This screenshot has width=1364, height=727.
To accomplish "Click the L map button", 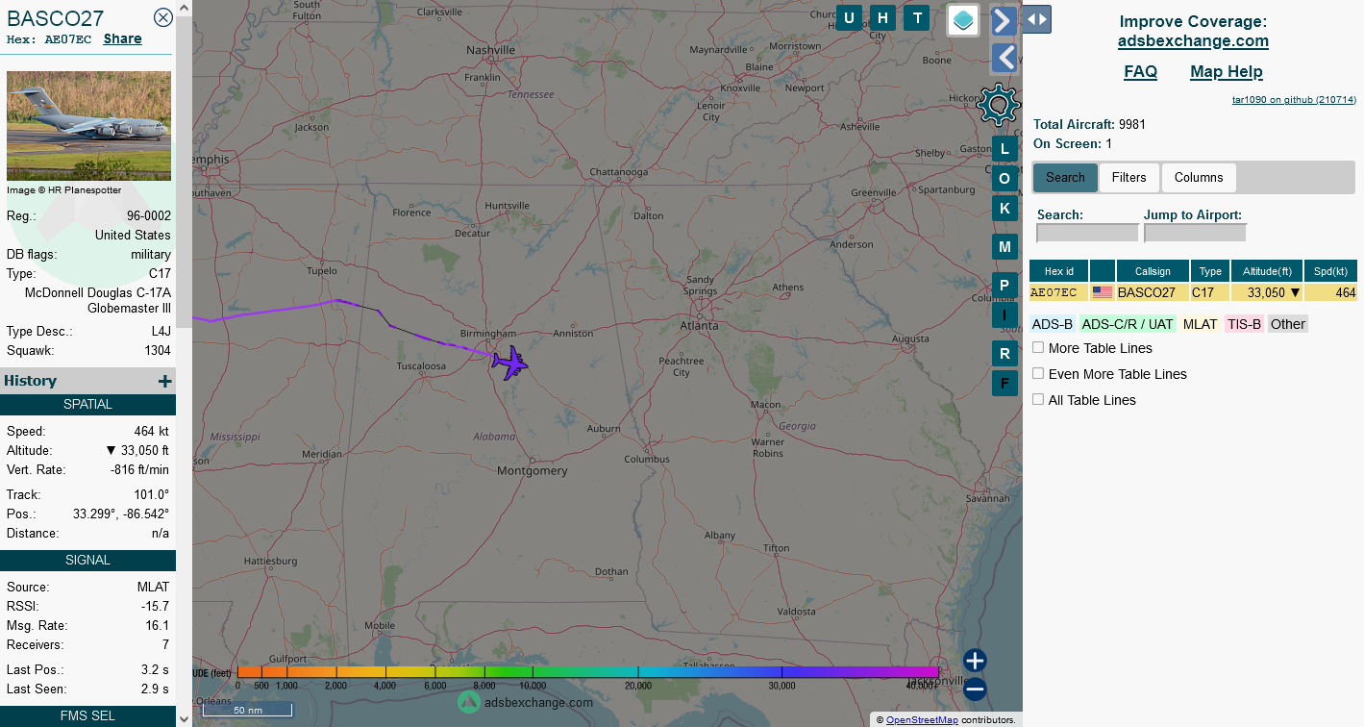I will pyautogui.click(x=1004, y=149).
